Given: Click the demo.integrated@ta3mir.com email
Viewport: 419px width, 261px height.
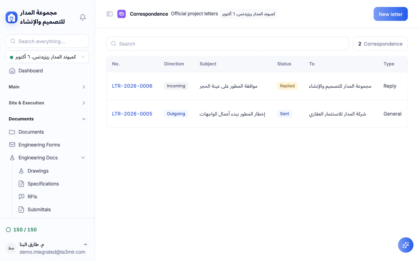Looking at the screenshot, I should [x=52, y=252].
